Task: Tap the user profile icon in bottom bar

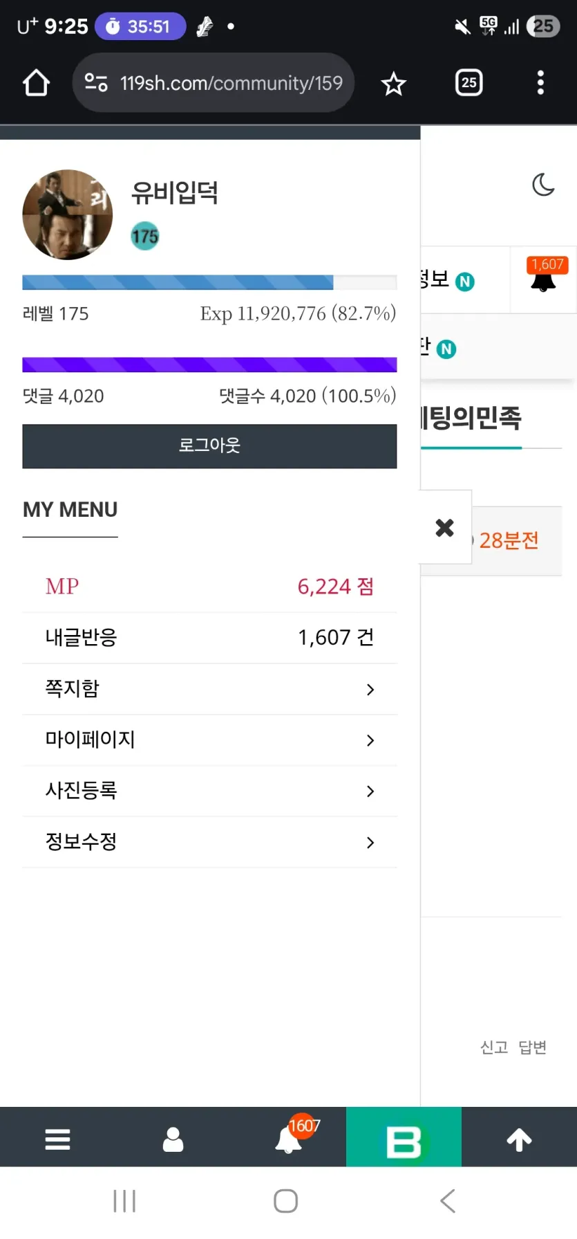Action: click(x=173, y=1139)
